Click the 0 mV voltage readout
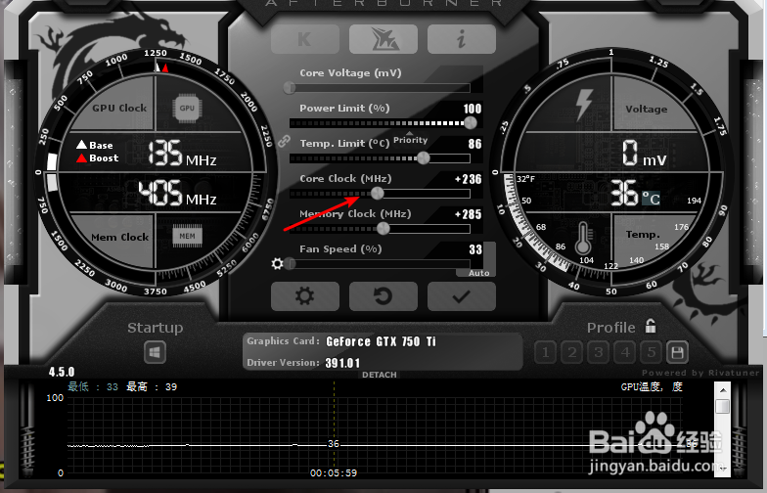 pyautogui.click(x=644, y=153)
